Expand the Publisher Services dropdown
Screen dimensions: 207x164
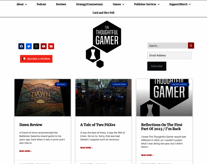point(147,4)
